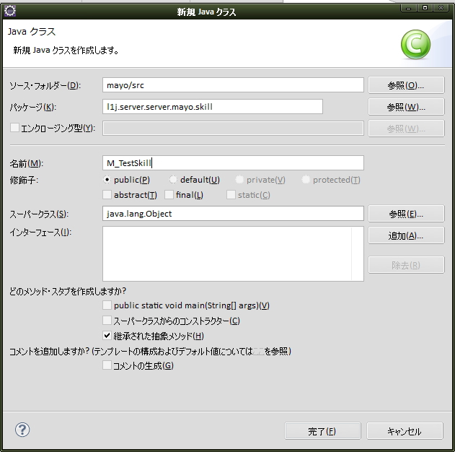
Task: Click the 完了(F) finish button
Action: (x=322, y=431)
